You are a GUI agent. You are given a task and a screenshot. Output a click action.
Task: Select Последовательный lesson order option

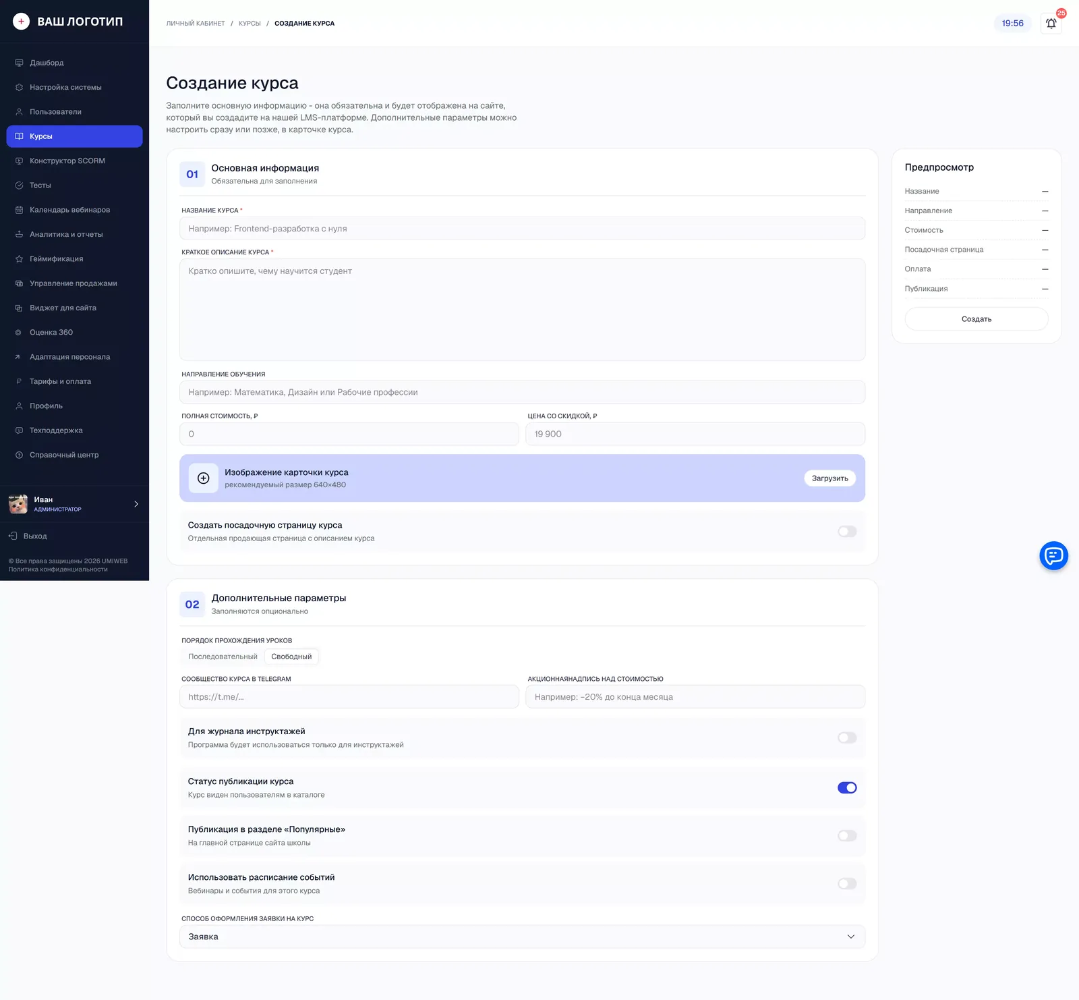[x=223, y=657]
